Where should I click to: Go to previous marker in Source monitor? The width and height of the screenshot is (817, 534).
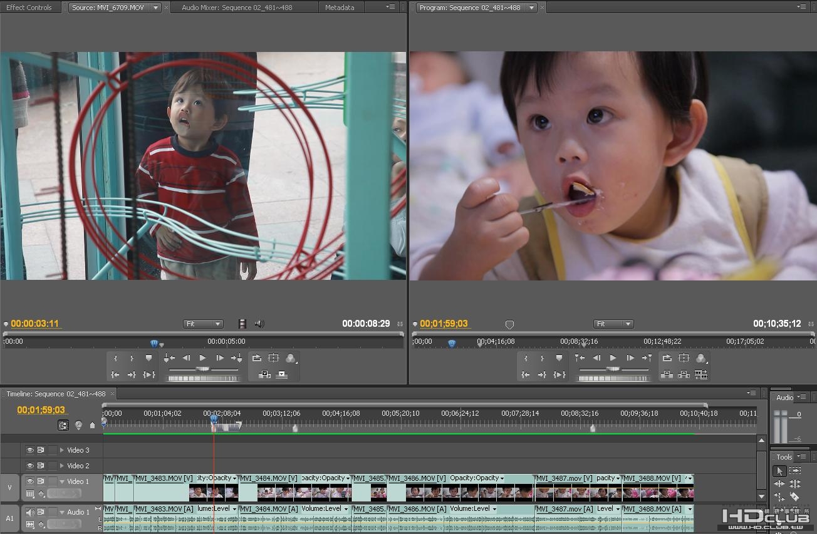click(169, 358)
